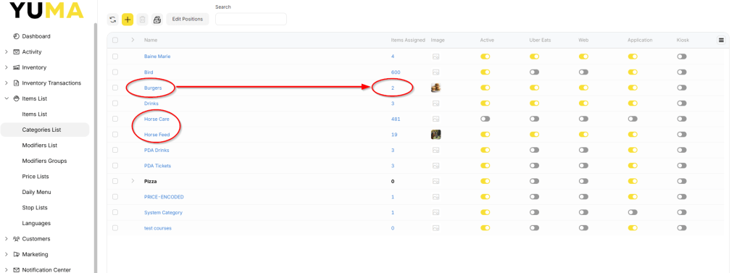Expand the Customers sidebar section
This screenshot has width=742, height=273.
pos(6,239)
